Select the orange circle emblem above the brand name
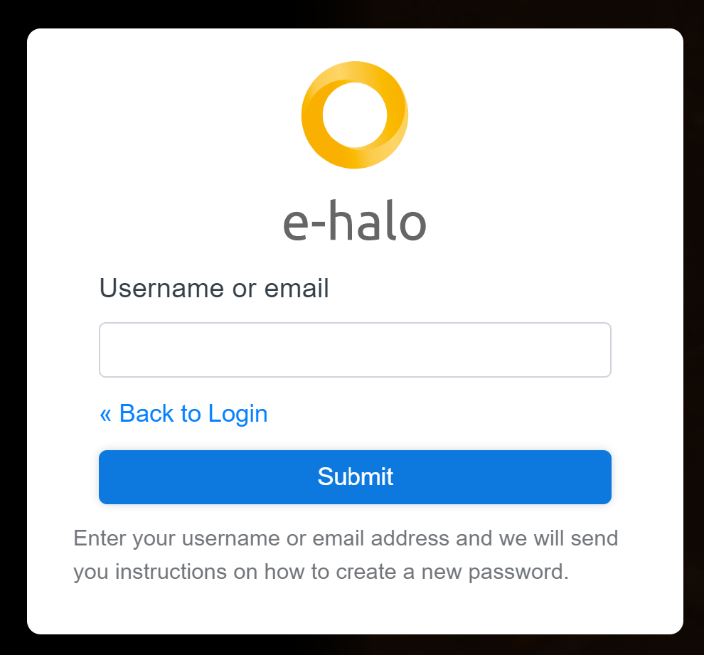 355,115
